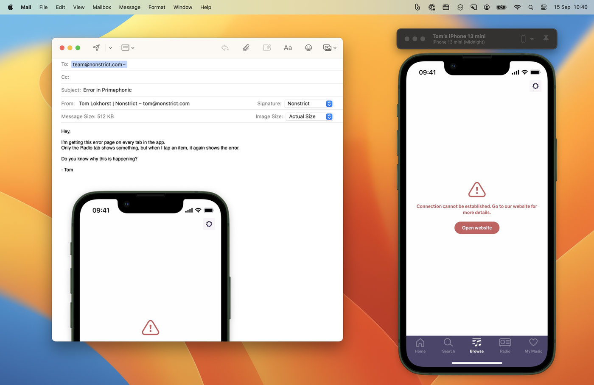Viewport: 594px width, 385px height.
Task: Click the Message Size: 512 KB text
Action: point(87,116)
